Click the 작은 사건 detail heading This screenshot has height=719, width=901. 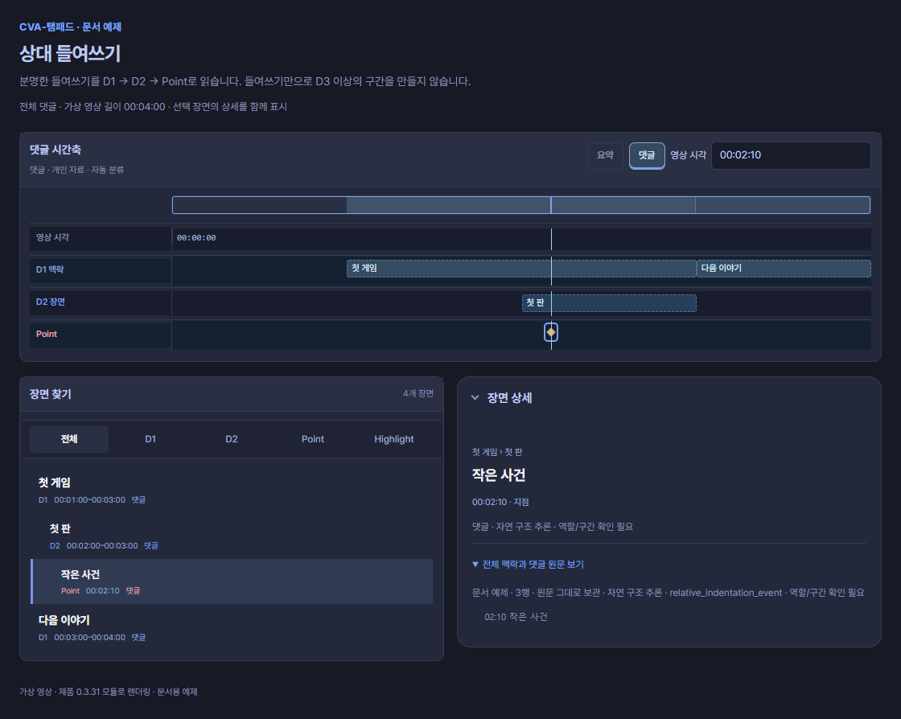(499, 475)
